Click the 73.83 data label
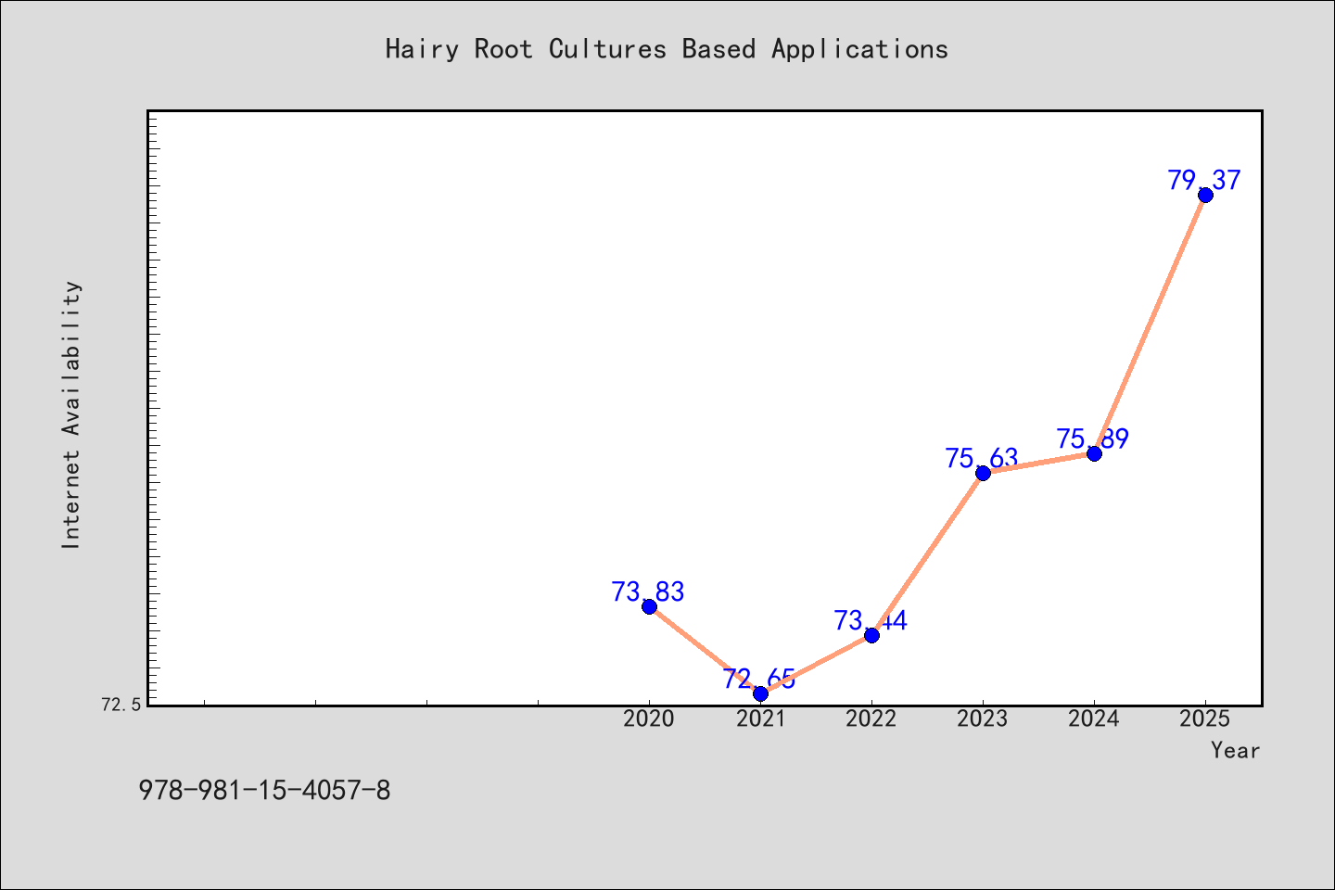The image size is (1335, 890). pos(648,591)
